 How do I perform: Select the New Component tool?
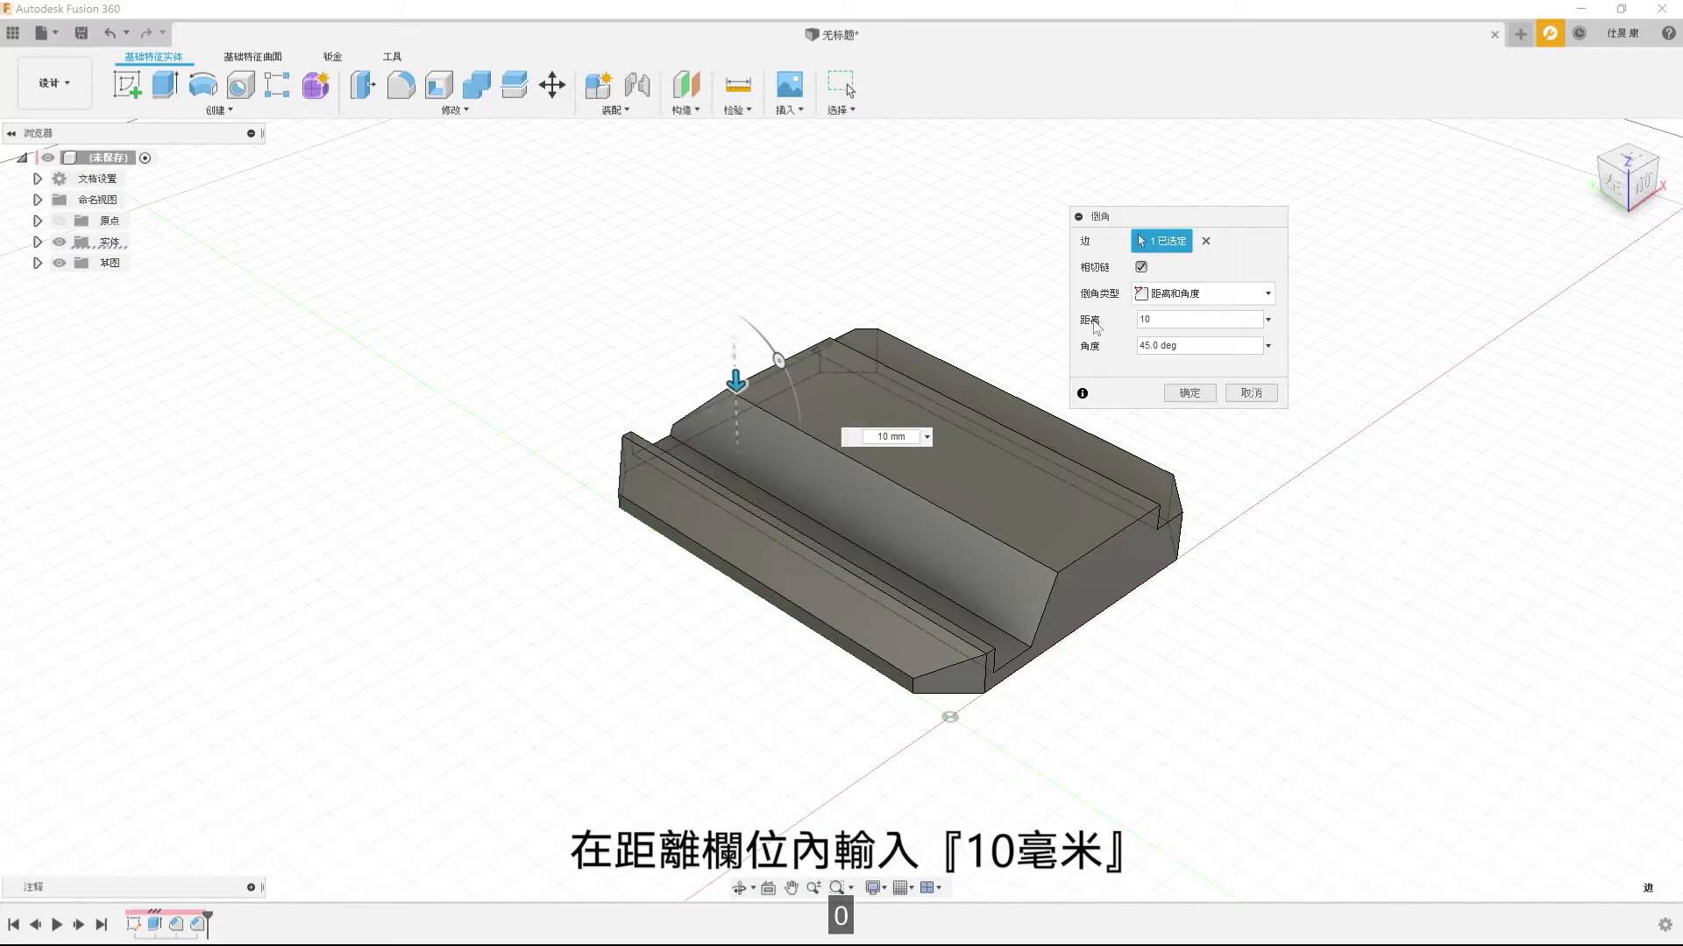click(x=599, y=85)
